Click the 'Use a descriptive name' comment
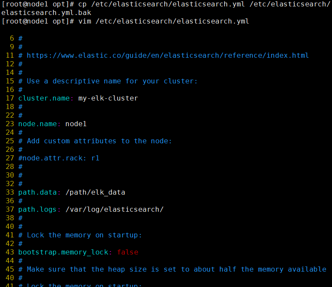The image size is (332, 287). 112,81
